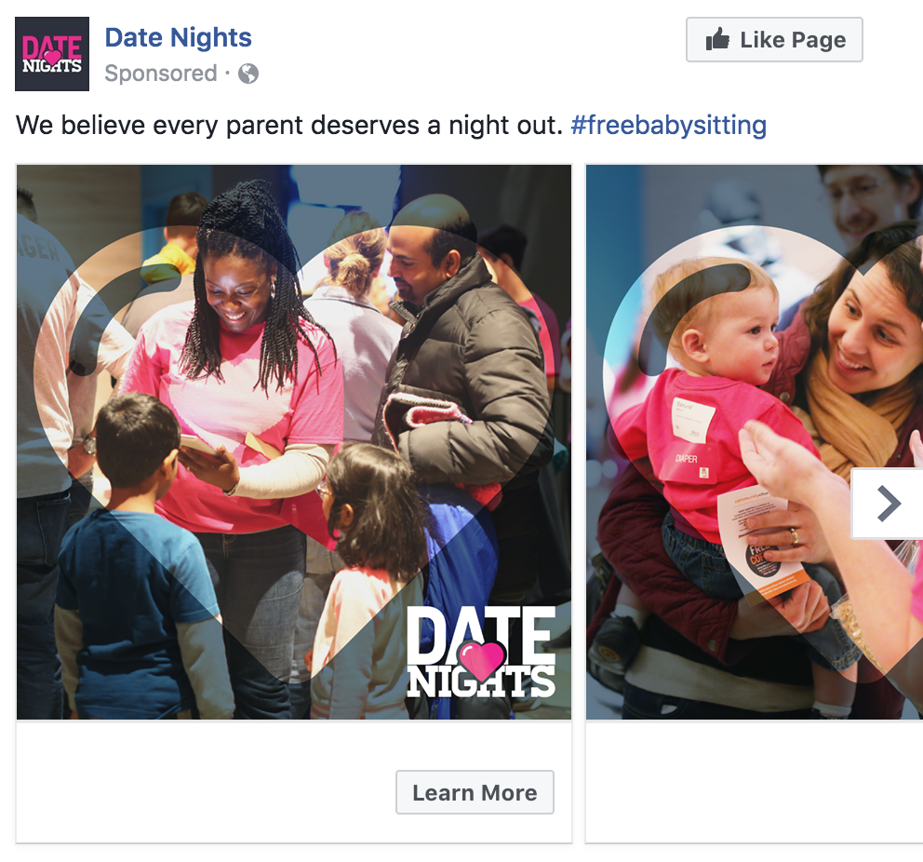Click the Like Page button

point(774,39)
